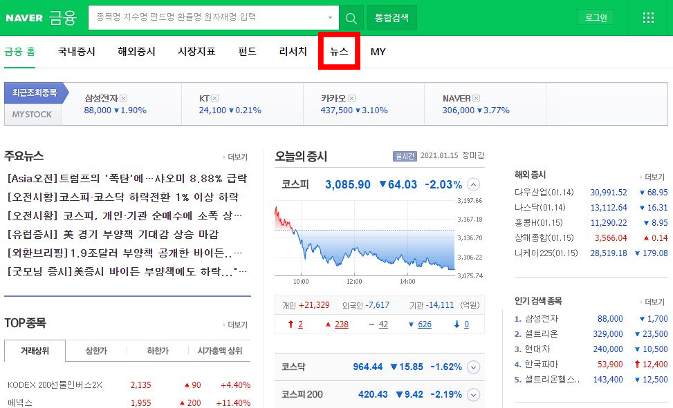This screenshot has height=408, width=673.
Task: Open 삼성전자 in recent stocks bar
Action: pos(101,99)
